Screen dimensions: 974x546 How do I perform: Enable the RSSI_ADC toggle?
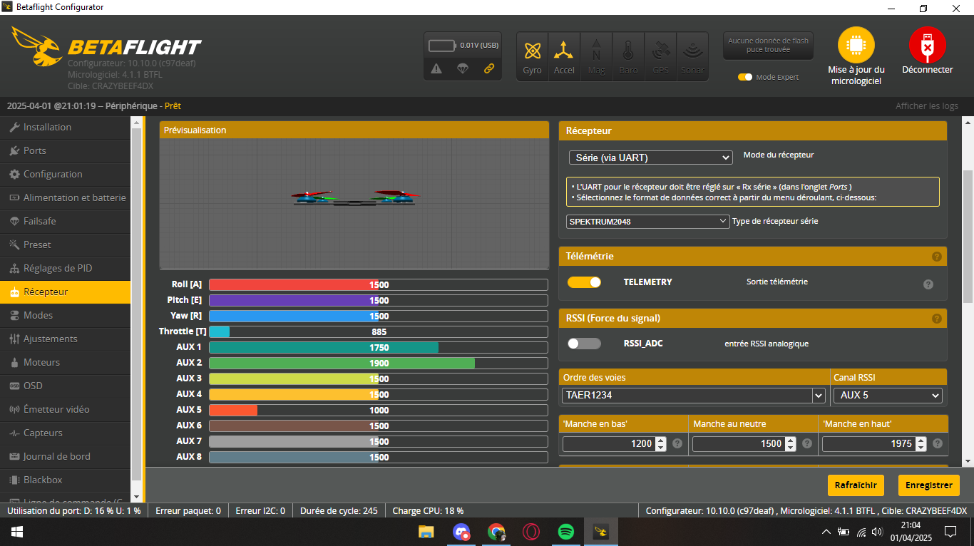pos(584,344)
